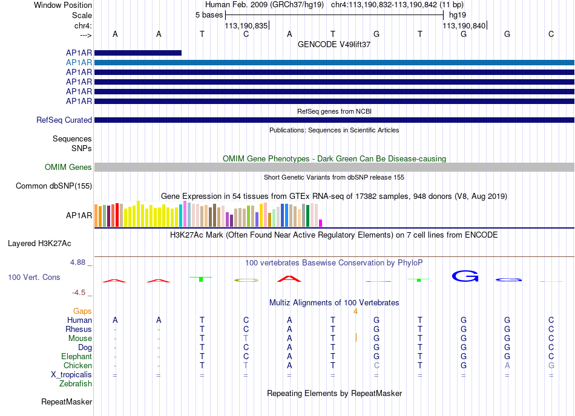Click 'Multiz Alignments of 100 Vertebrates' title

click(x=334, y=303)
